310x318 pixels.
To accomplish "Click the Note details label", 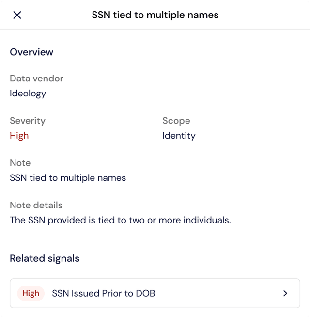I will [36, 205].
